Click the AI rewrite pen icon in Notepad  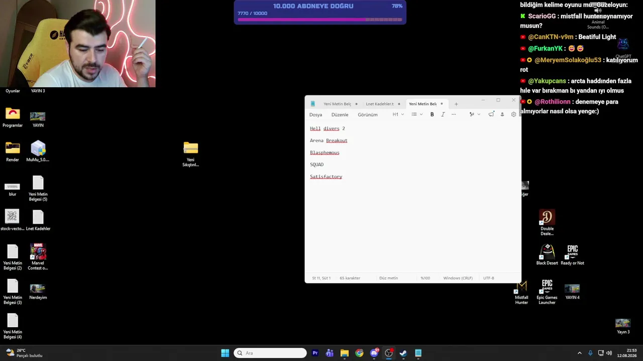tap(471, 114)
